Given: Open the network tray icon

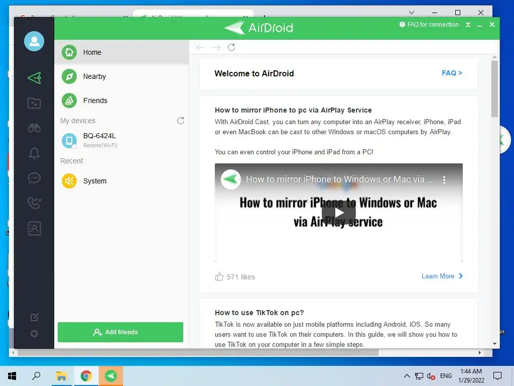Looking at the screenshot, I should (x=419, y=376).
